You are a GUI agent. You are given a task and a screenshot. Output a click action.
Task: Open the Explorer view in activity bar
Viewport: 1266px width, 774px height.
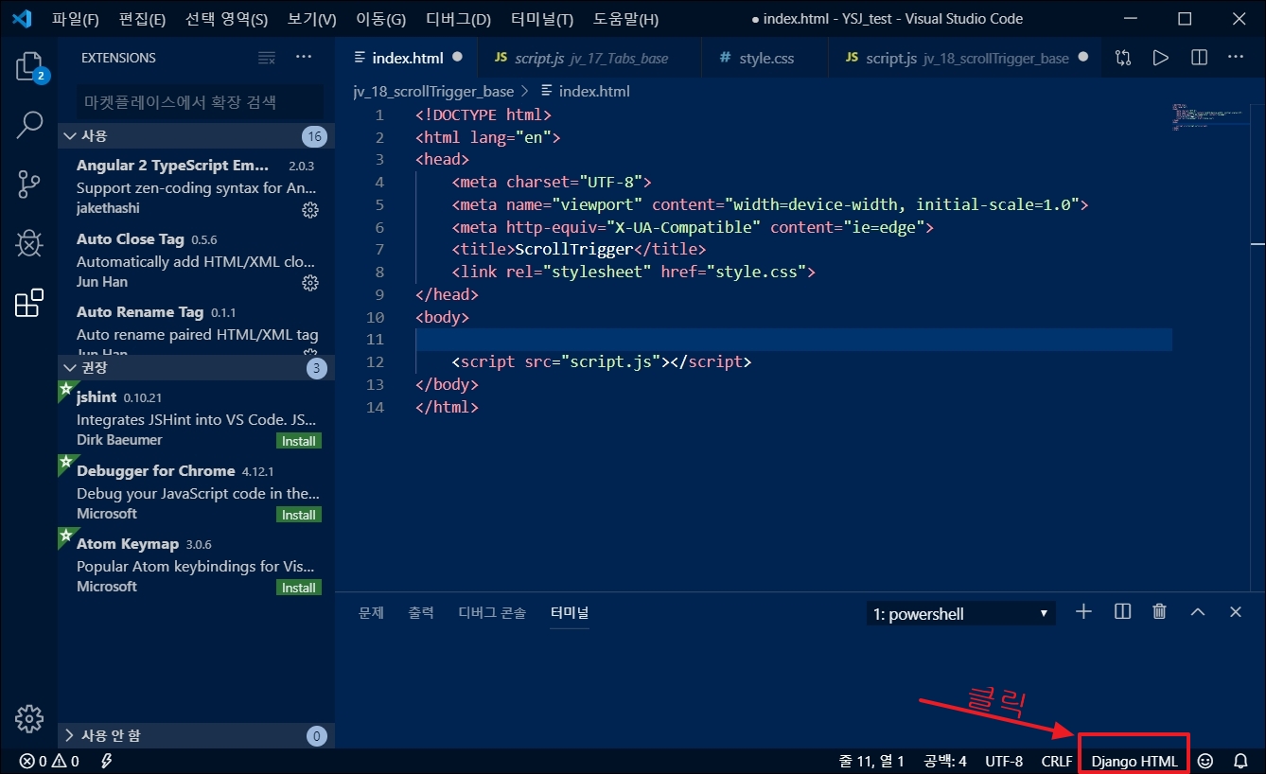point(28,66)
